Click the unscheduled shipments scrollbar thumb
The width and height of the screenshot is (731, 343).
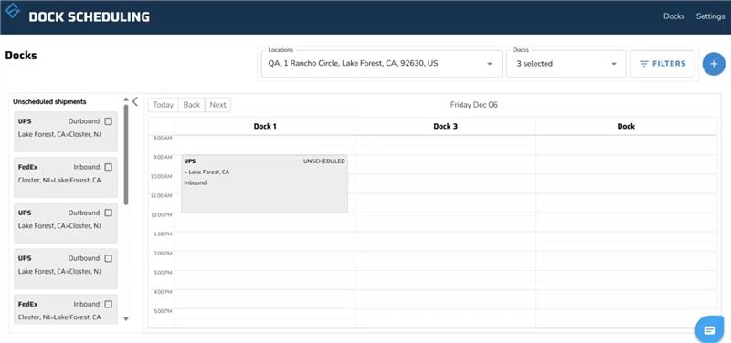126,154
